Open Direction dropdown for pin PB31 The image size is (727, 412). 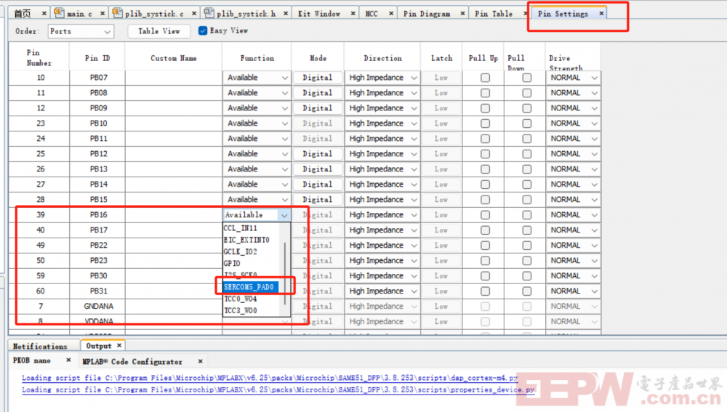coord(382,291)
